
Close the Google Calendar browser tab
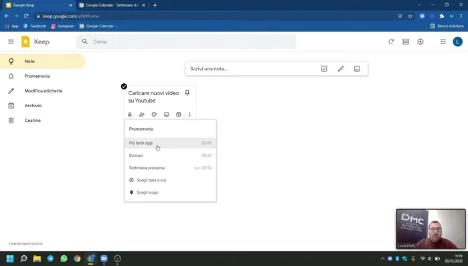click(143, 5)
